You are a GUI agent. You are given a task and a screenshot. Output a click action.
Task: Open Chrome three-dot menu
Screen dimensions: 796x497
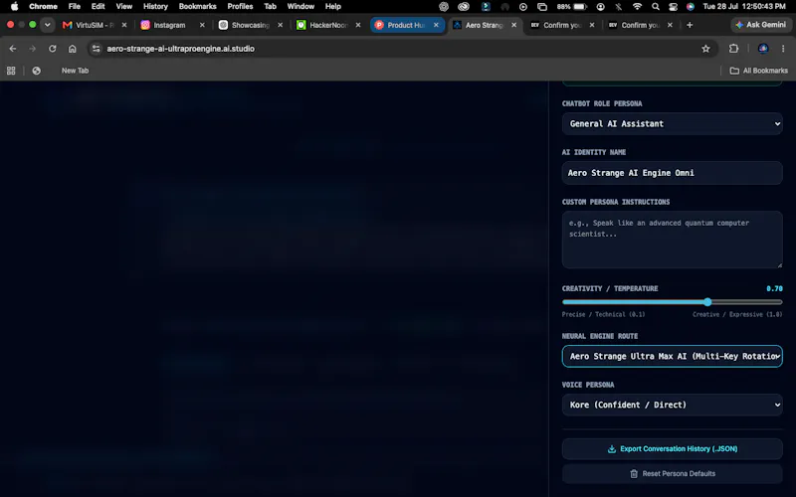coord(783,49)
